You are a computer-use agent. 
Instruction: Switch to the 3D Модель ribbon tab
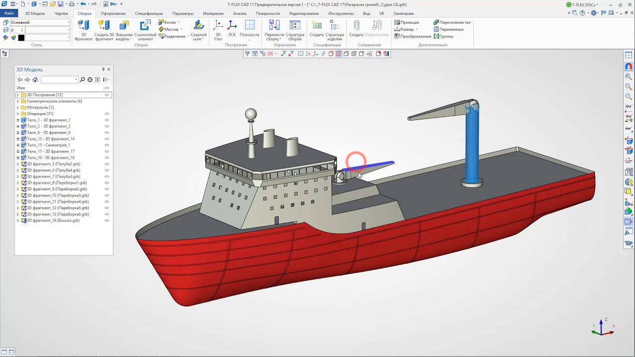[35, 13]
